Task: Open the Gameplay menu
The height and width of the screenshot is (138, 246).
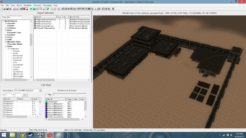Action: [47, 5]
